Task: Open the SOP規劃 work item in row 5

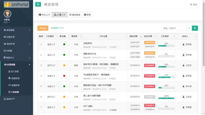Action: (x=97, y=85)
